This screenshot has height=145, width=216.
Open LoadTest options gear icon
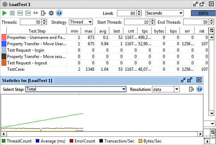tap(51, 13)
